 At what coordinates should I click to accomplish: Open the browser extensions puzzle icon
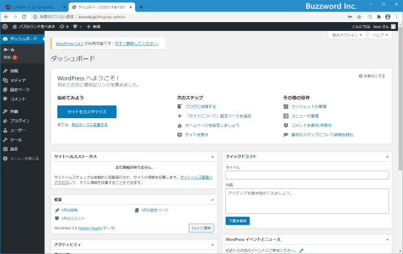(x=379, y=17)
